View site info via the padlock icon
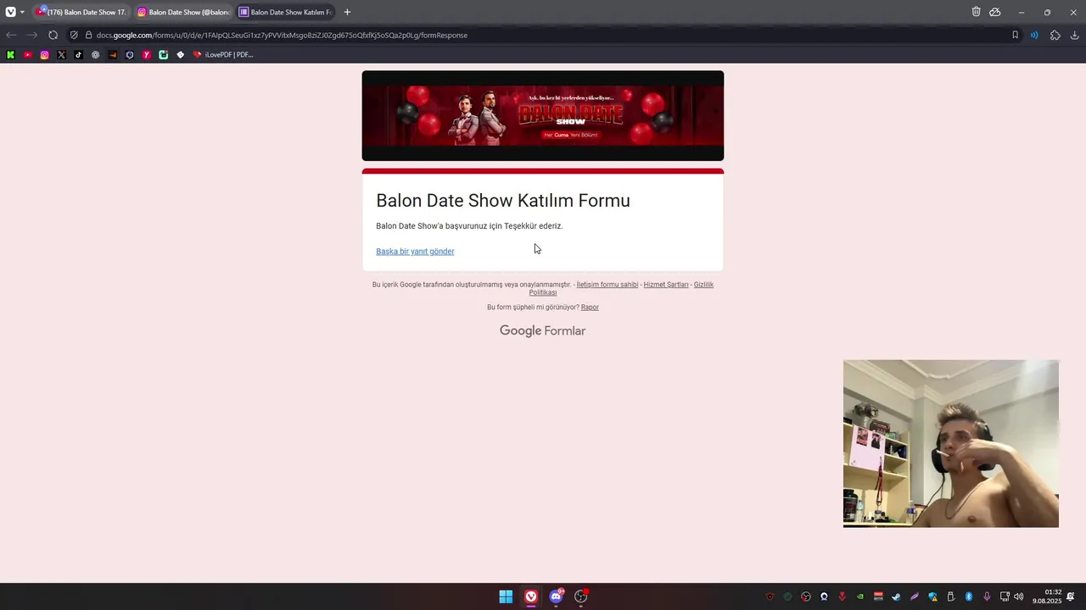 pyautogui.click(x=88, y=35)
